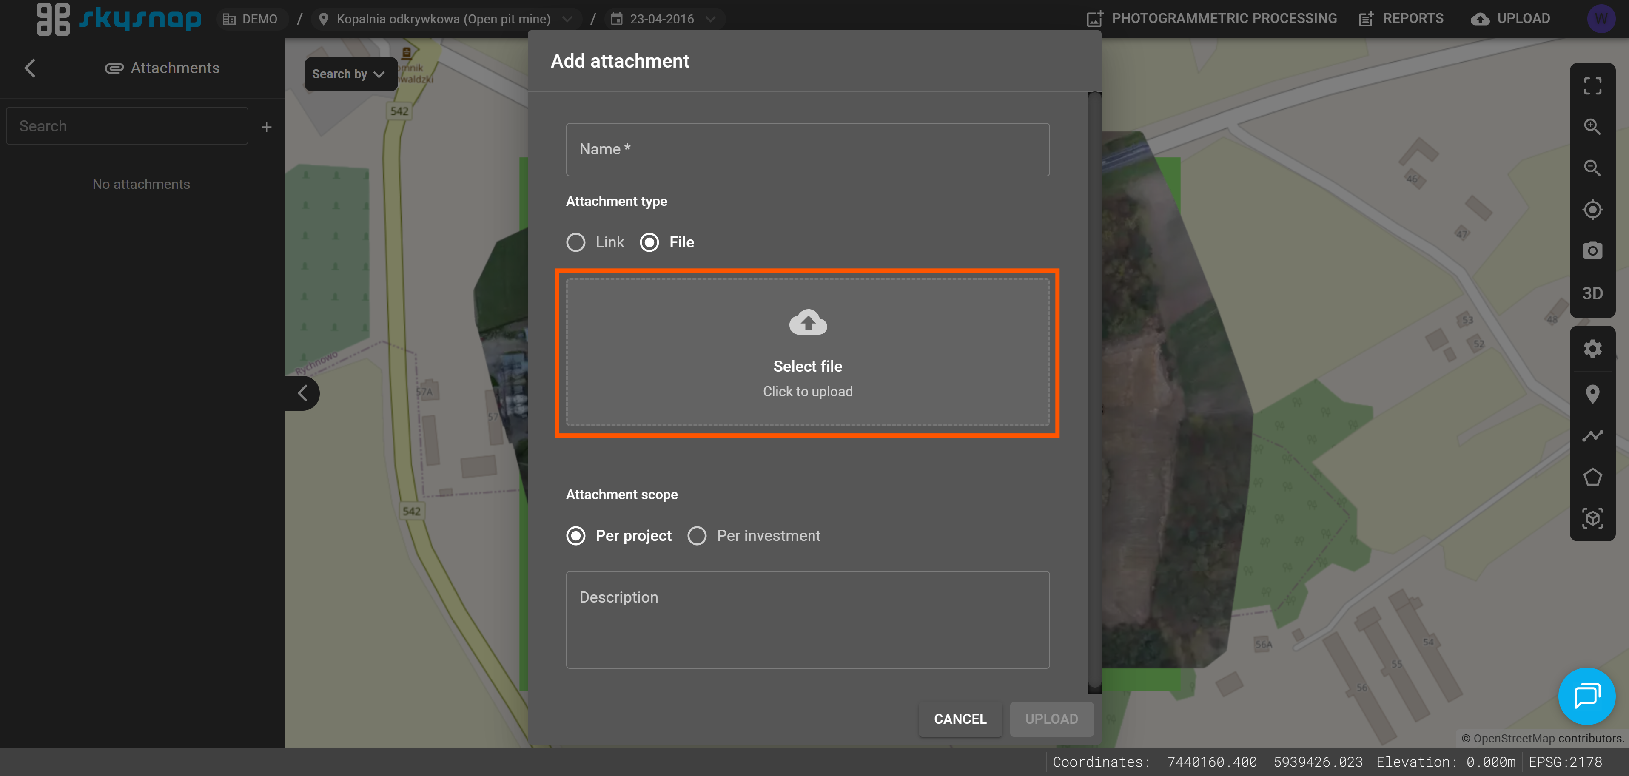
Task: Click Upload in the top bar
Action: click(1510, 18)
